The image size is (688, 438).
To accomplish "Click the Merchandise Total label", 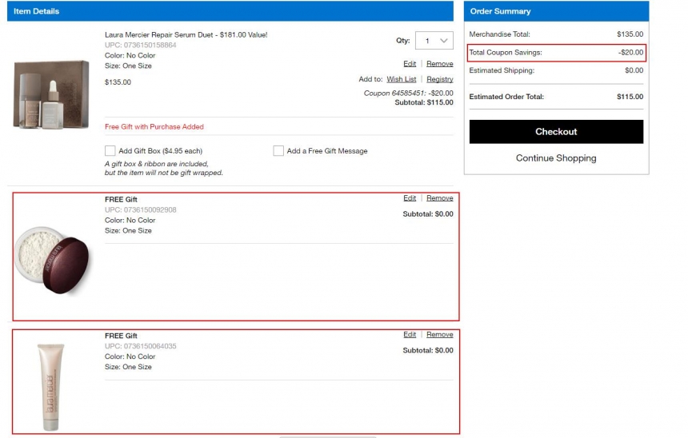I will coord(499,34).
